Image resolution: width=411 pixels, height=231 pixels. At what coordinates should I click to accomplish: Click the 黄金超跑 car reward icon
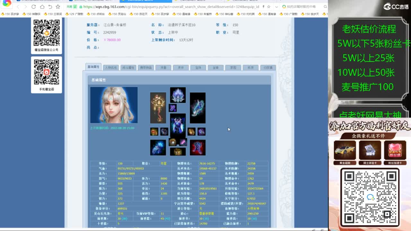coord(345,150)
